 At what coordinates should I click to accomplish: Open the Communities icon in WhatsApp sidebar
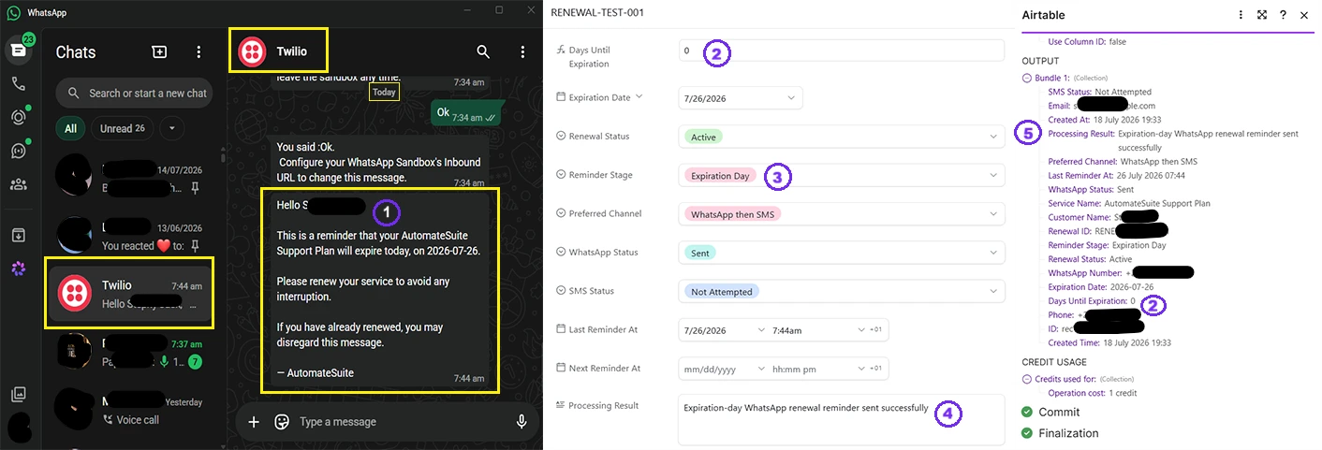coord(17,184)
